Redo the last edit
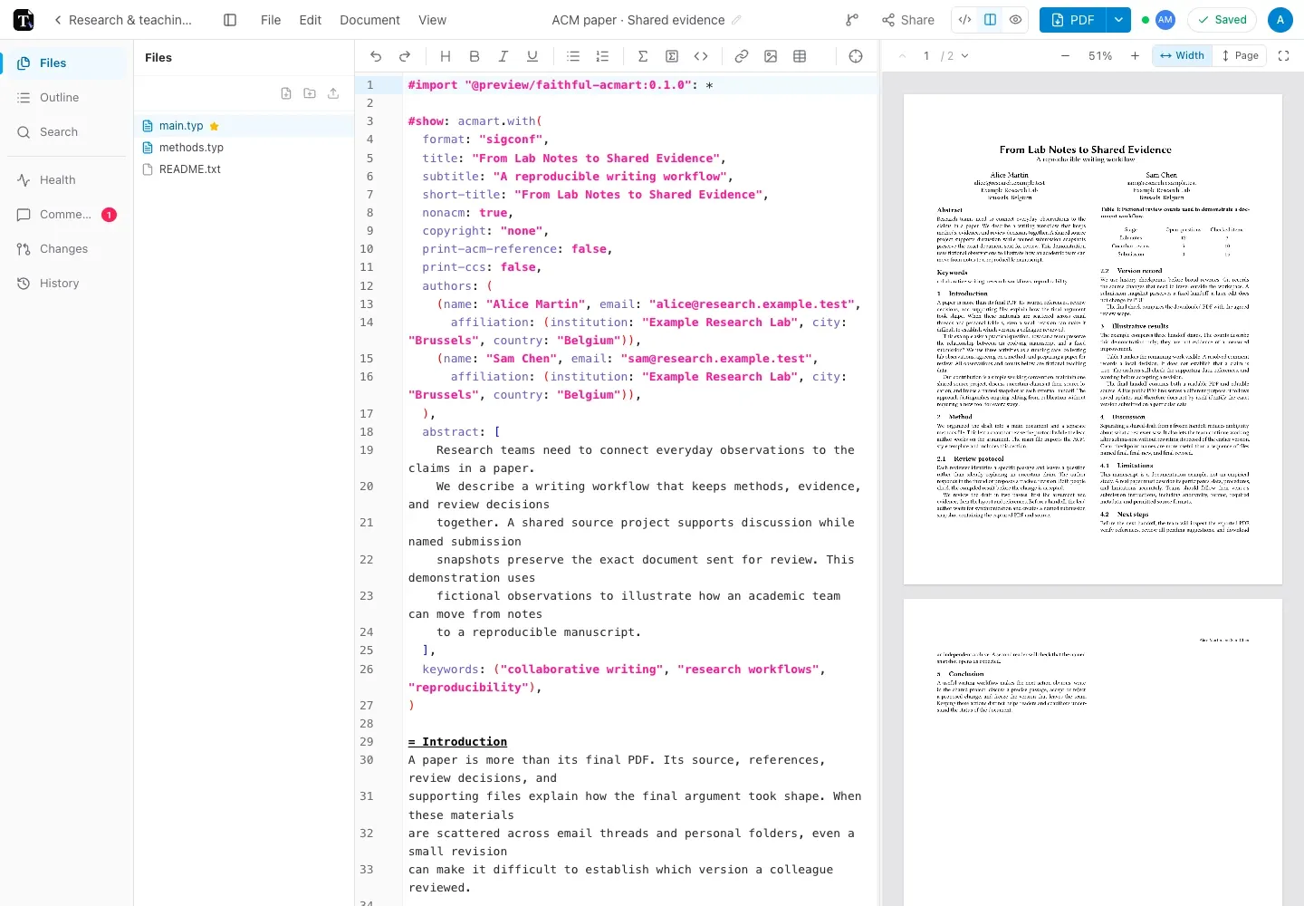Screen dimensions: 1304x906 pyautogui.click(x=405, y=56)
